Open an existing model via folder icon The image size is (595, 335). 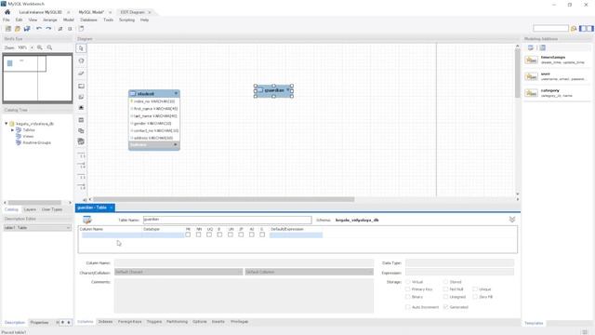(18, 29)
